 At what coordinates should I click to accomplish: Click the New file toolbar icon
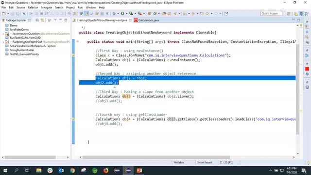click(4, 14)
